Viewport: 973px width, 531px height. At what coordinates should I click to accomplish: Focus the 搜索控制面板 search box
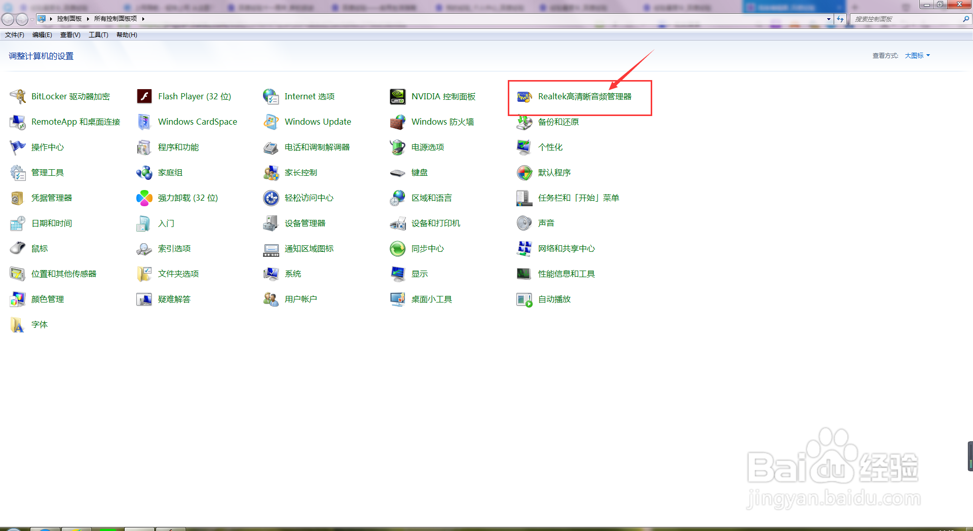tap(910, 19)
